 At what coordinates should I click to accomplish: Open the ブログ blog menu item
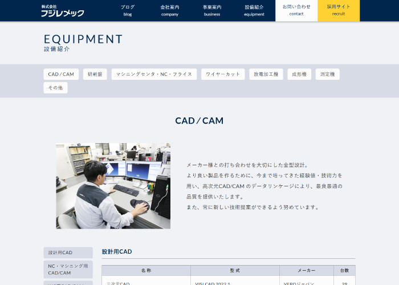pyautogui.click(x=128, y=10)
